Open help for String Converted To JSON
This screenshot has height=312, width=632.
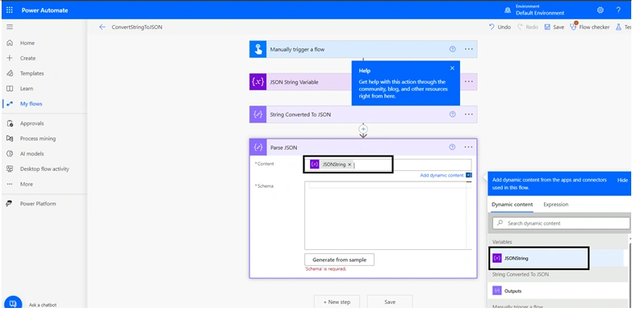pos(452,114)
